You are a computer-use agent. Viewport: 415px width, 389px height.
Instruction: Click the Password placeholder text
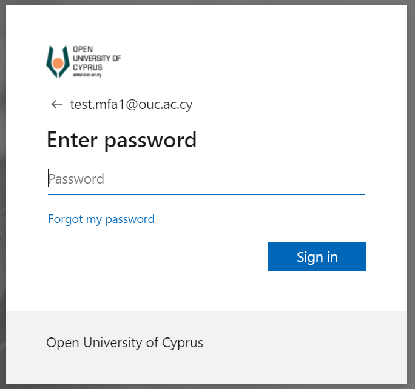click(76, 179)
